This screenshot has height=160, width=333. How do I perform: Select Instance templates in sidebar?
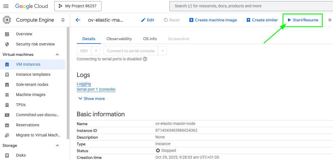coord(33,74)
